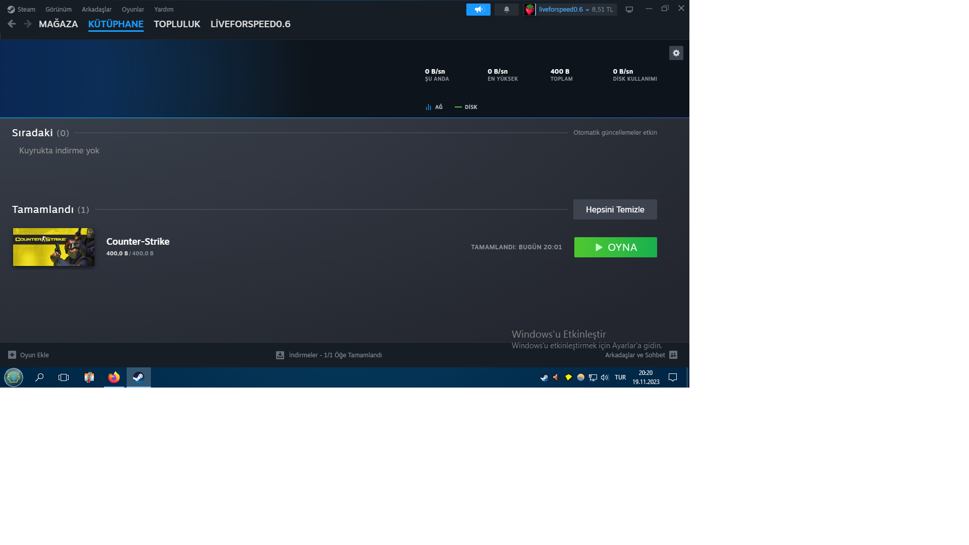Switch to the TOPLULUK tab
This screenshot has height=545, width=969.
(177, 24)
